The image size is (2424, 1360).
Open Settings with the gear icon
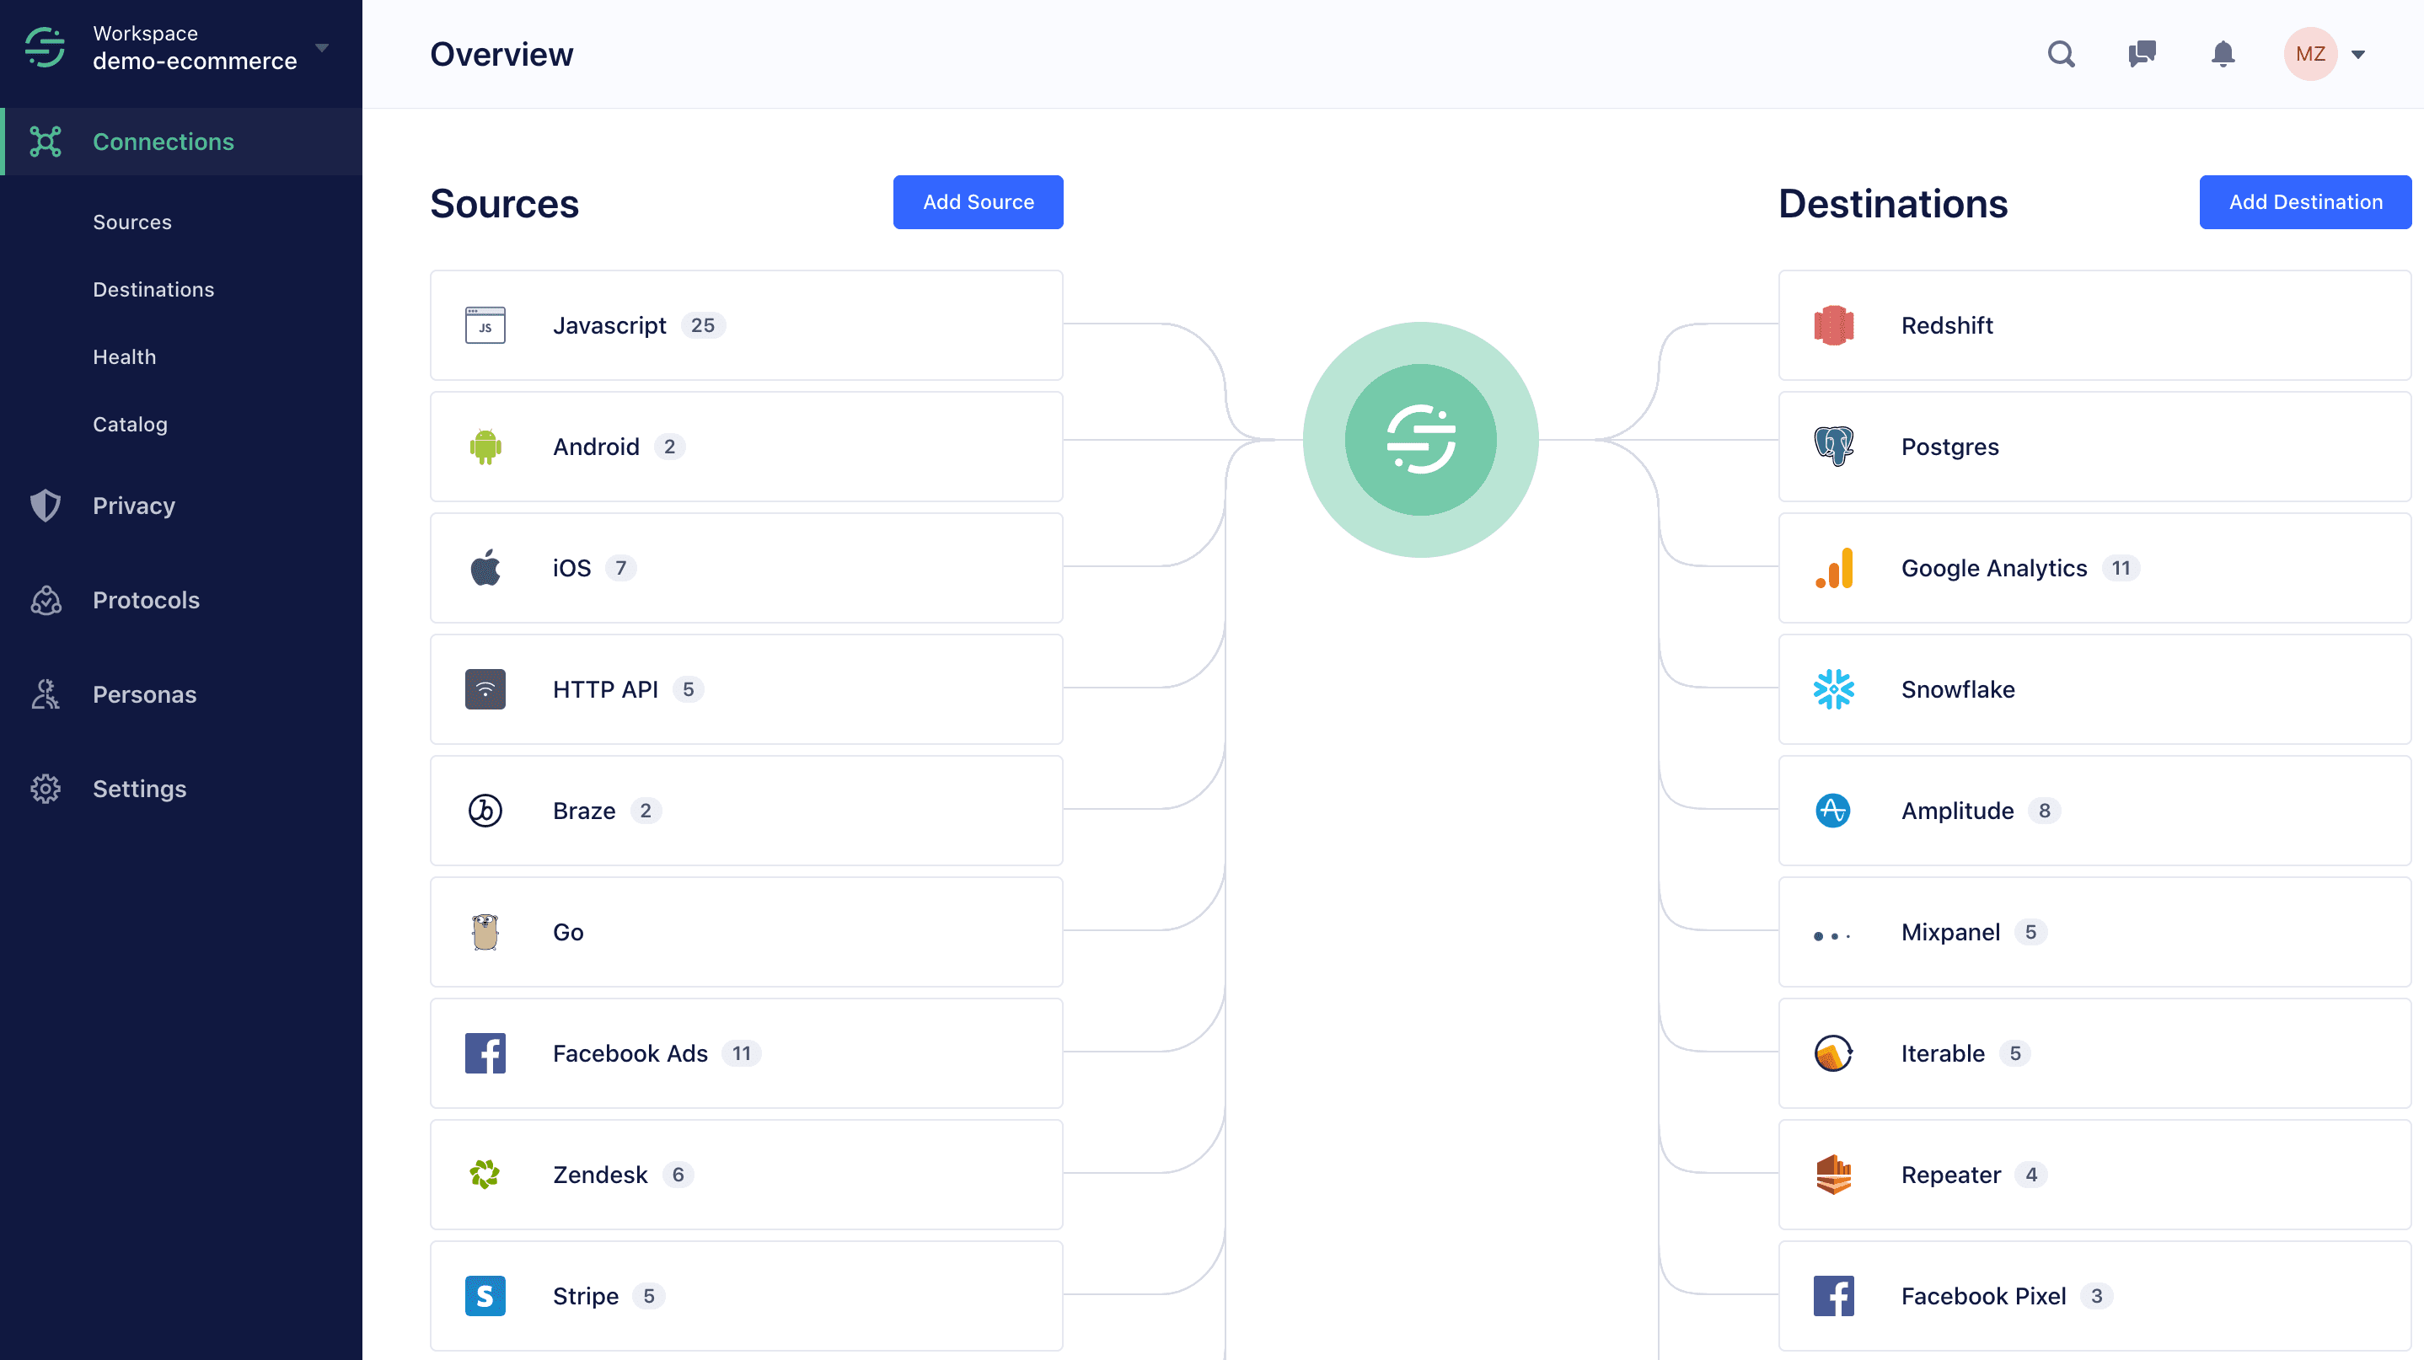click(46, 788)
